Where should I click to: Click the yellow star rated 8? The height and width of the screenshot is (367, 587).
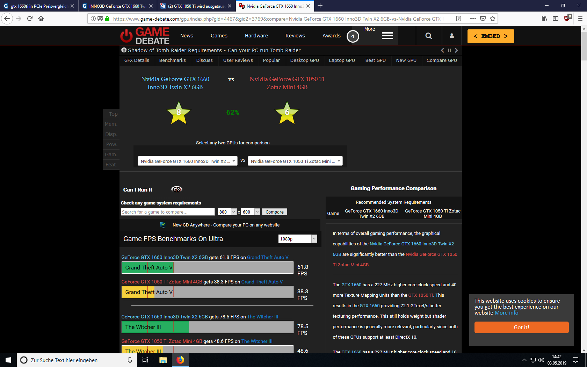point(179,113)
